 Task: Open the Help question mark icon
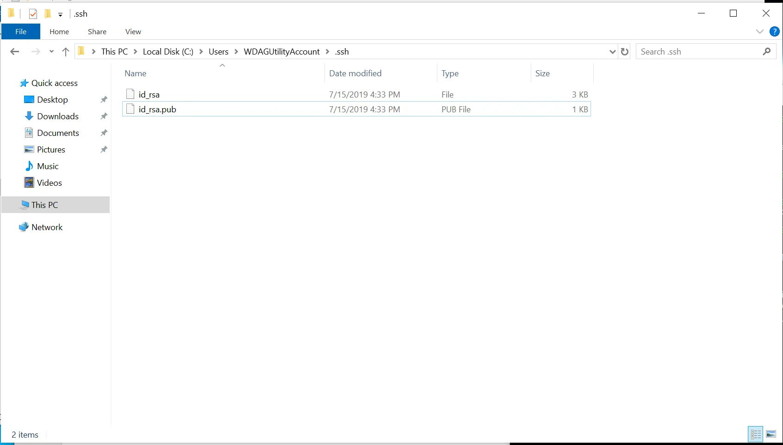[x=774, y=31]
